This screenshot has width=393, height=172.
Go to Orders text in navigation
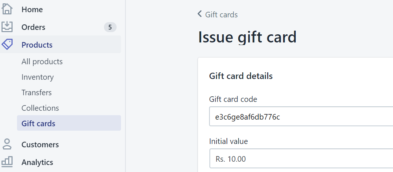(x=33, y=27)
